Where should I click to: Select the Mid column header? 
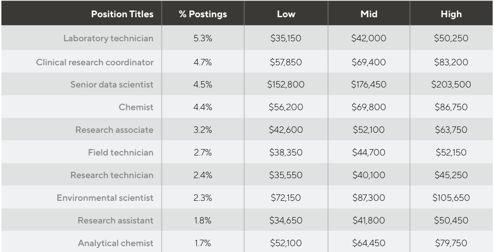[x=369, y=14]
